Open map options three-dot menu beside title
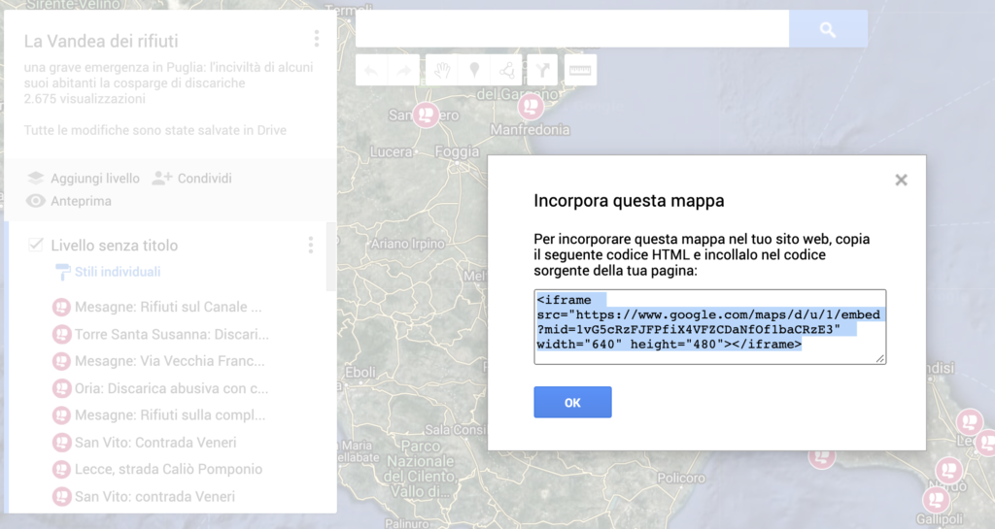The height and width of the screenshot is (529, 995). pyautogui.click(x=317, y=39)
